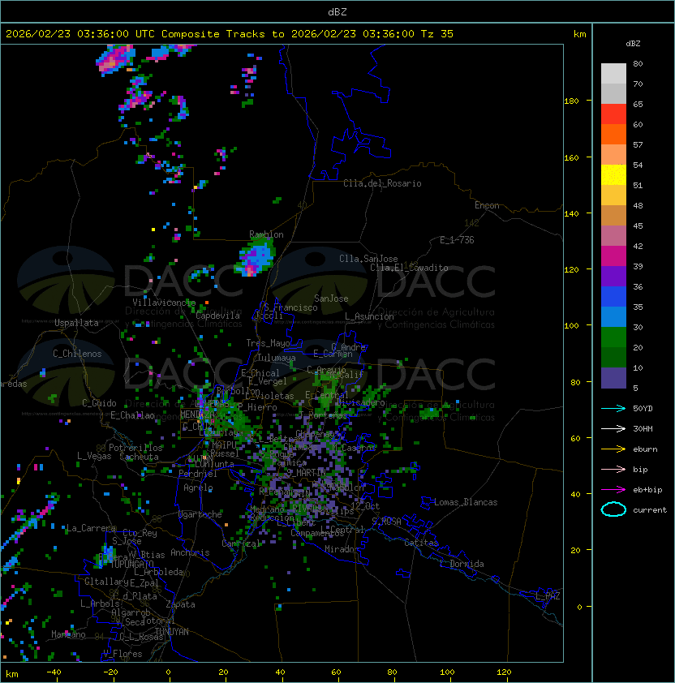
Task: Click the white 30HM arrow symbol
Action: tap(613, 428)
